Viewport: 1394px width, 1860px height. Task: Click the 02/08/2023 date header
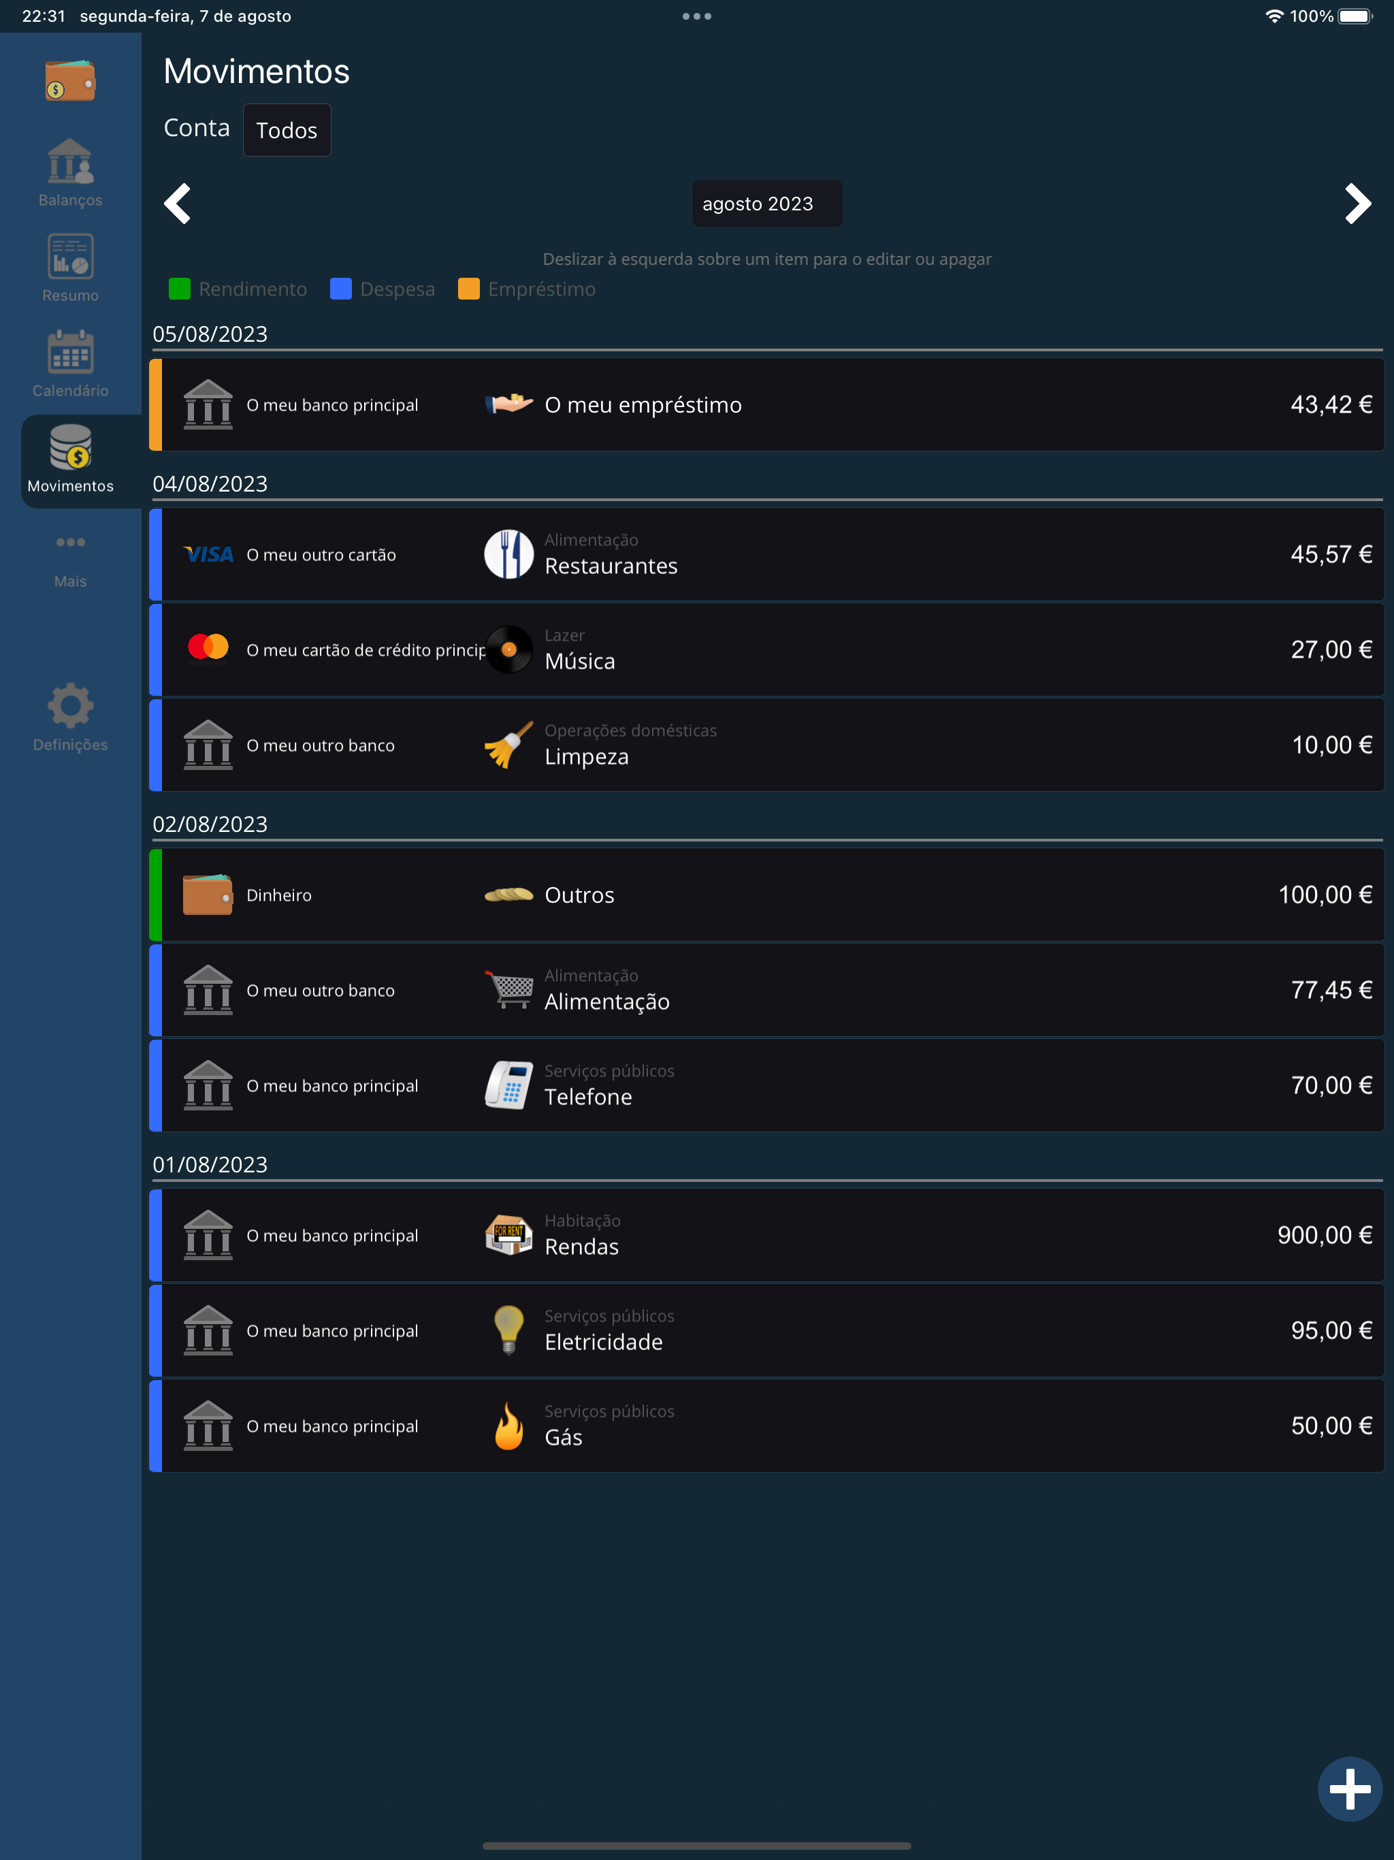click(x=210, y=824)
